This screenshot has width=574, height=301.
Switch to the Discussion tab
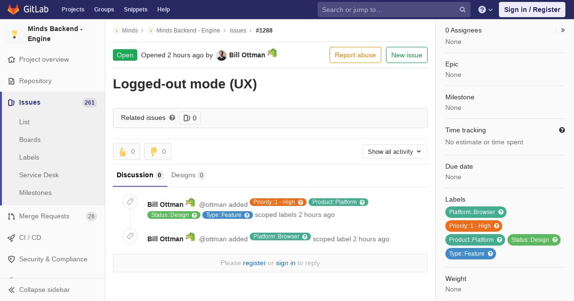pos(140,175)
